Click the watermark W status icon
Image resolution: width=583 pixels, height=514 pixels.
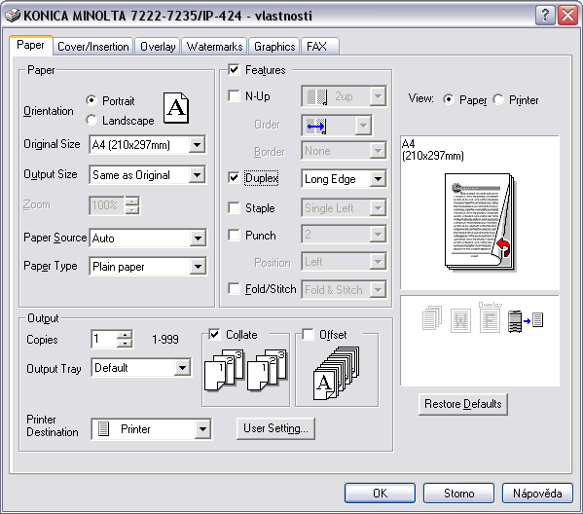click(460, 320)
